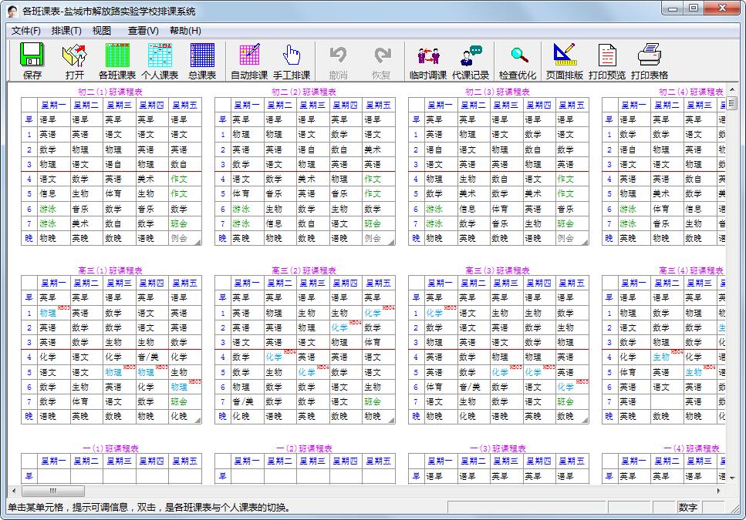Screen dimensions: 746x520
Task: Click the 检查优化 check and optimize icon
Action: coord(518,61)
